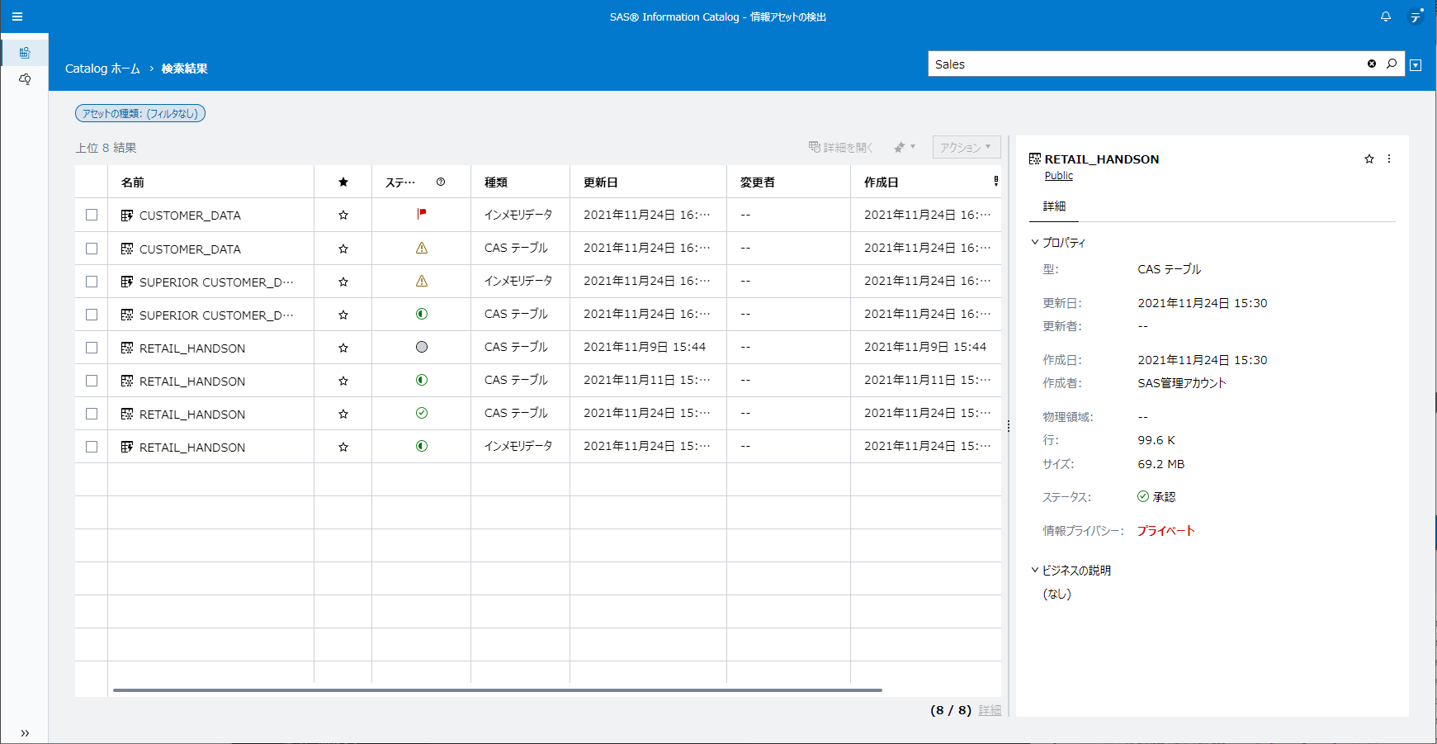Open the アクション dropdown
The height and width of the screenshot is (744, 1437).
point(967,147)
